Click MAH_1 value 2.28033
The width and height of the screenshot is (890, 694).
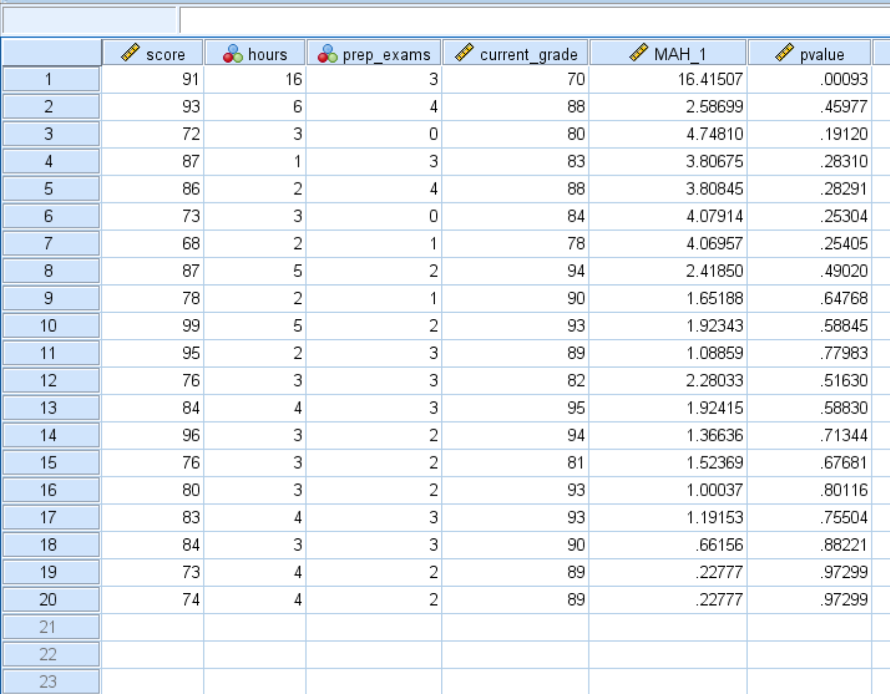tap(668, 380)
